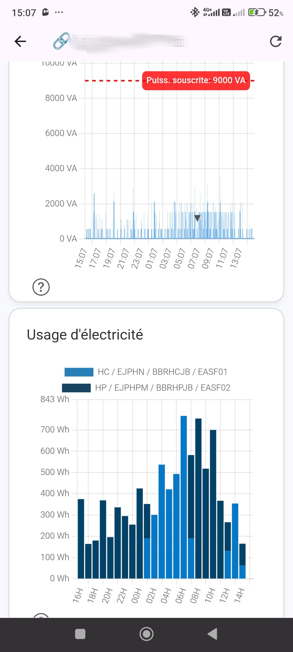293x652 pixels.
Task: Tap the HC light blue legend swatch
Action: click(x=79, y=372)
